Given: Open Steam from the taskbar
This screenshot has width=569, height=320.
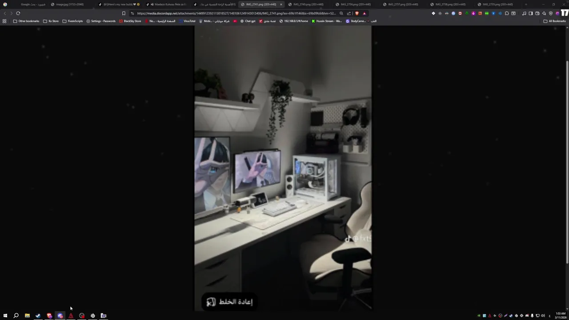Looking at the screenshot, I should coord(38,316).
